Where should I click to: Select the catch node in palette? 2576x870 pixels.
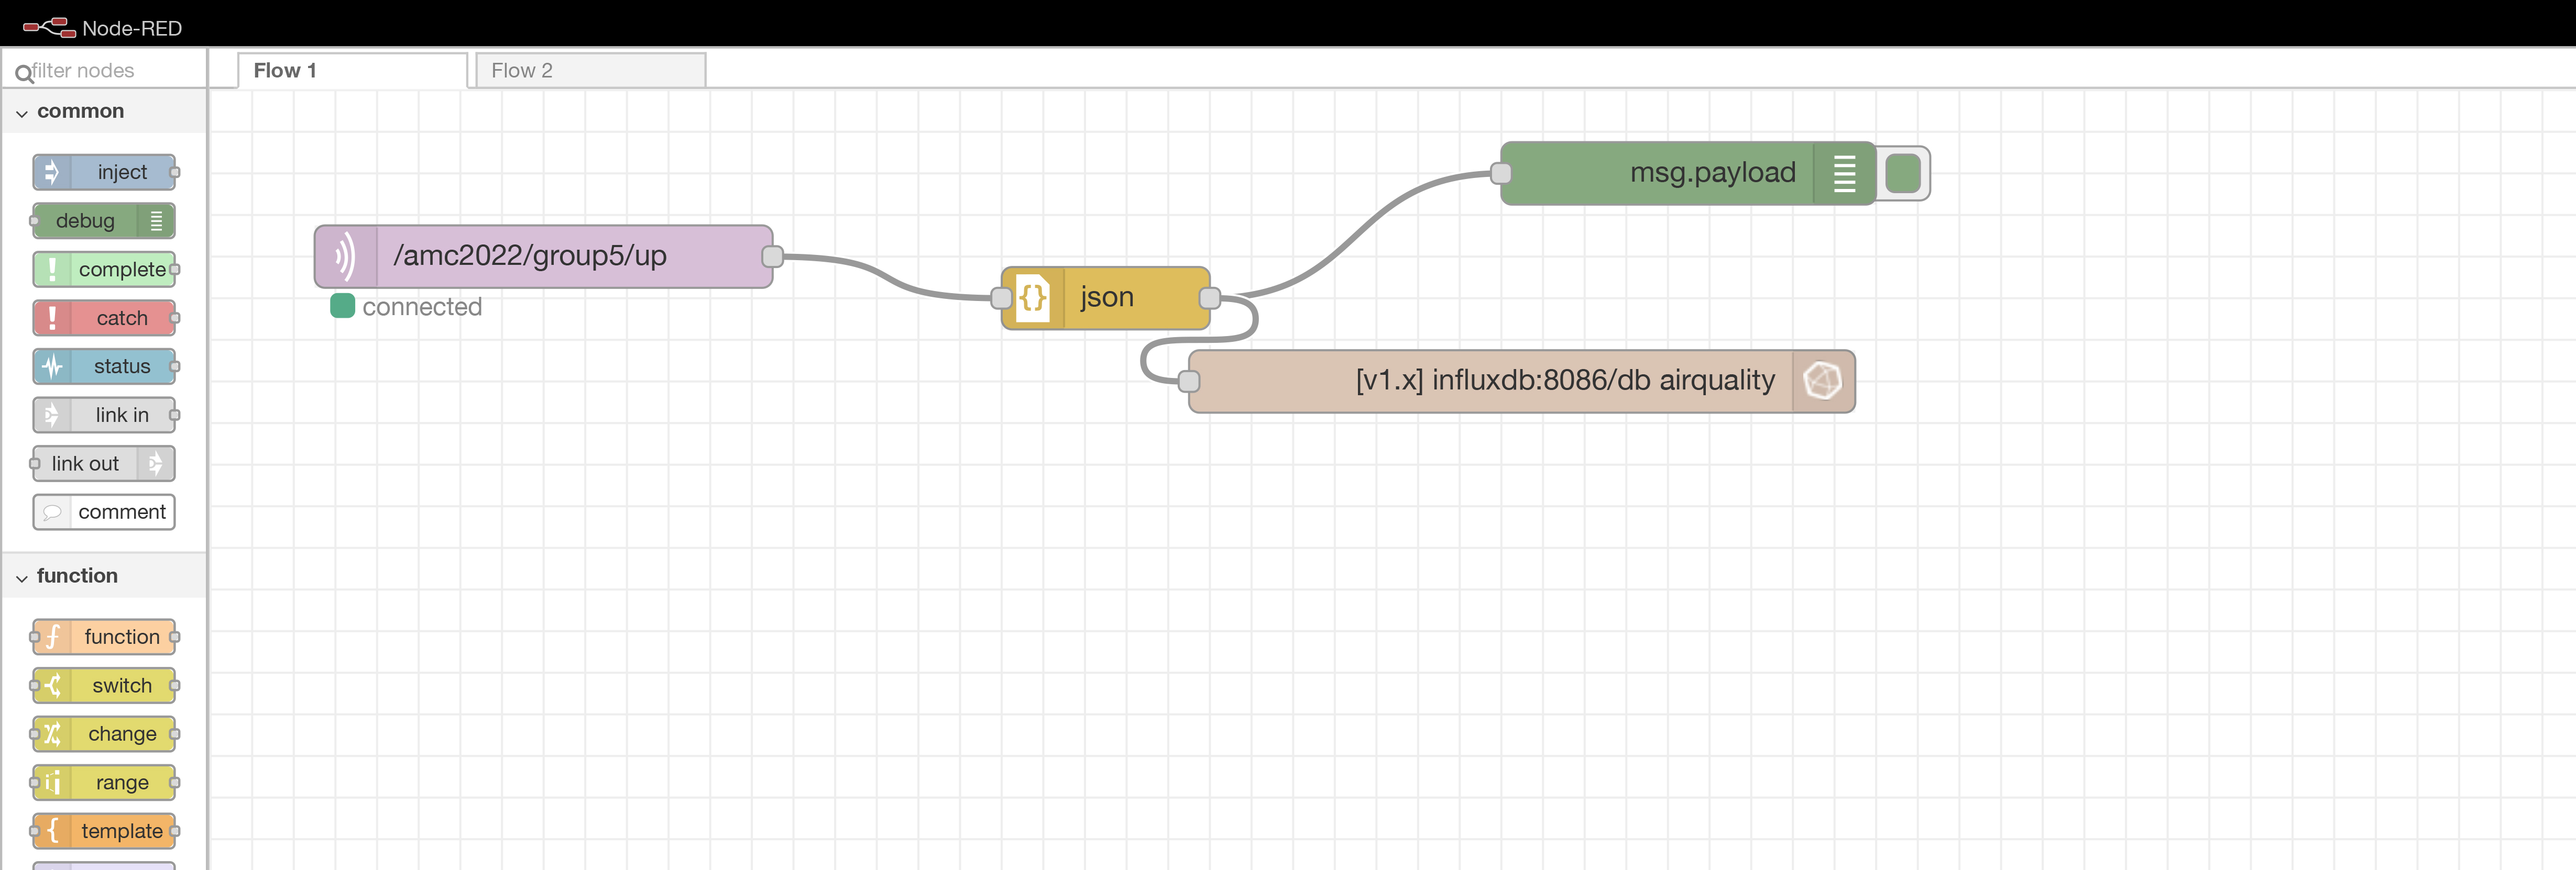point(104,319)
